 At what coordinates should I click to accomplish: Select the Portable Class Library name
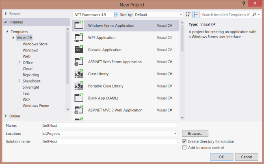pyautogui.click(x=106, y=86)
